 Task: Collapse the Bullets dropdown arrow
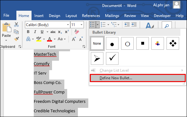click(x=97, y=25)
